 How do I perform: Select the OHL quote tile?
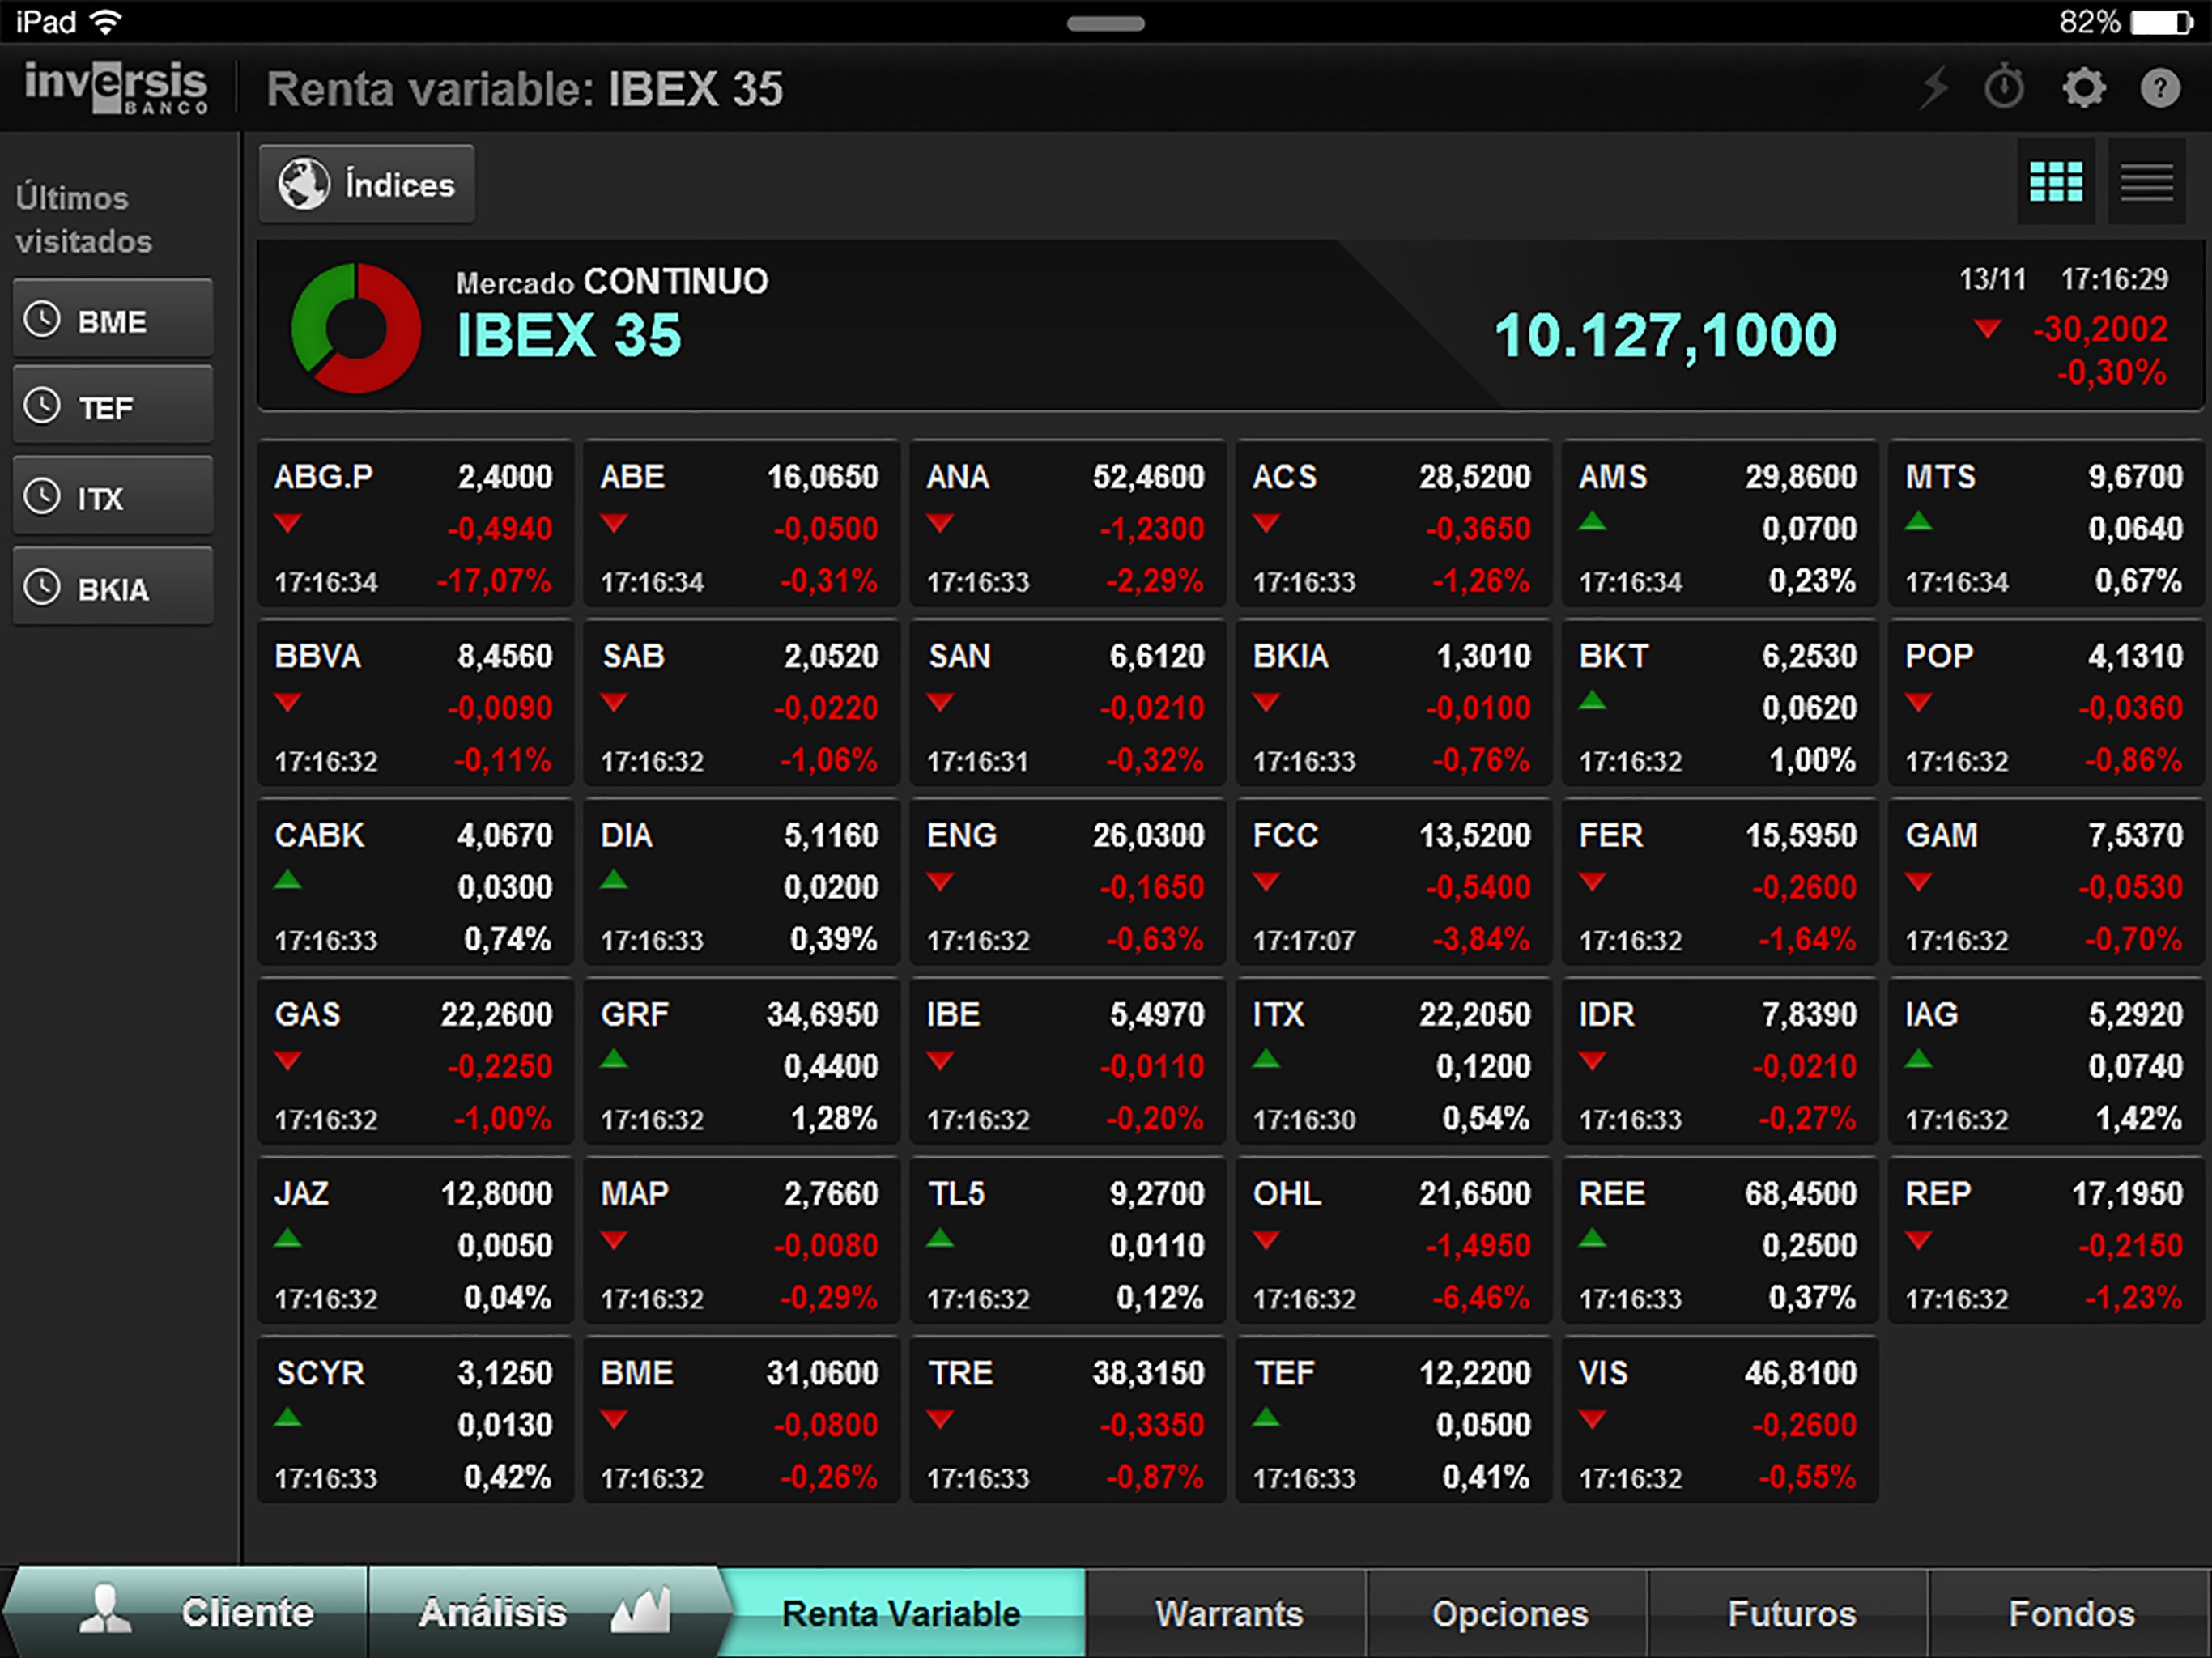point(1393,1239)
